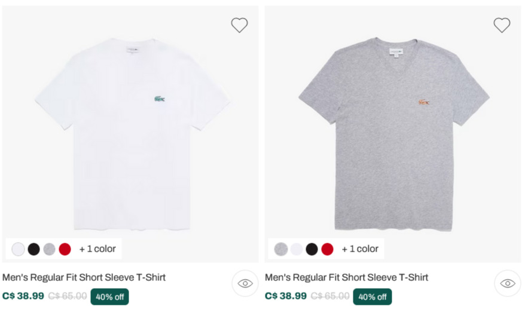Add white T-shirt to wishlist heart
525x309 pixels.
click(x=239, y=25)
